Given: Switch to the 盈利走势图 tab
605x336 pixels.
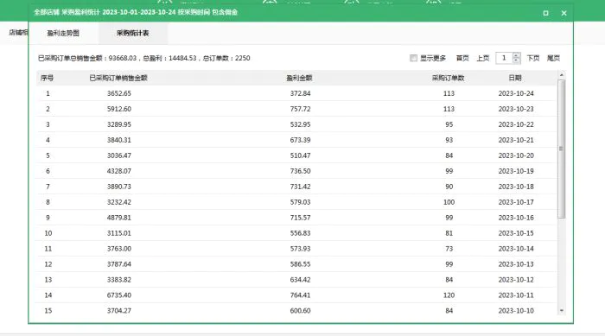Looking at the screenshot, I should pos(63,33).
